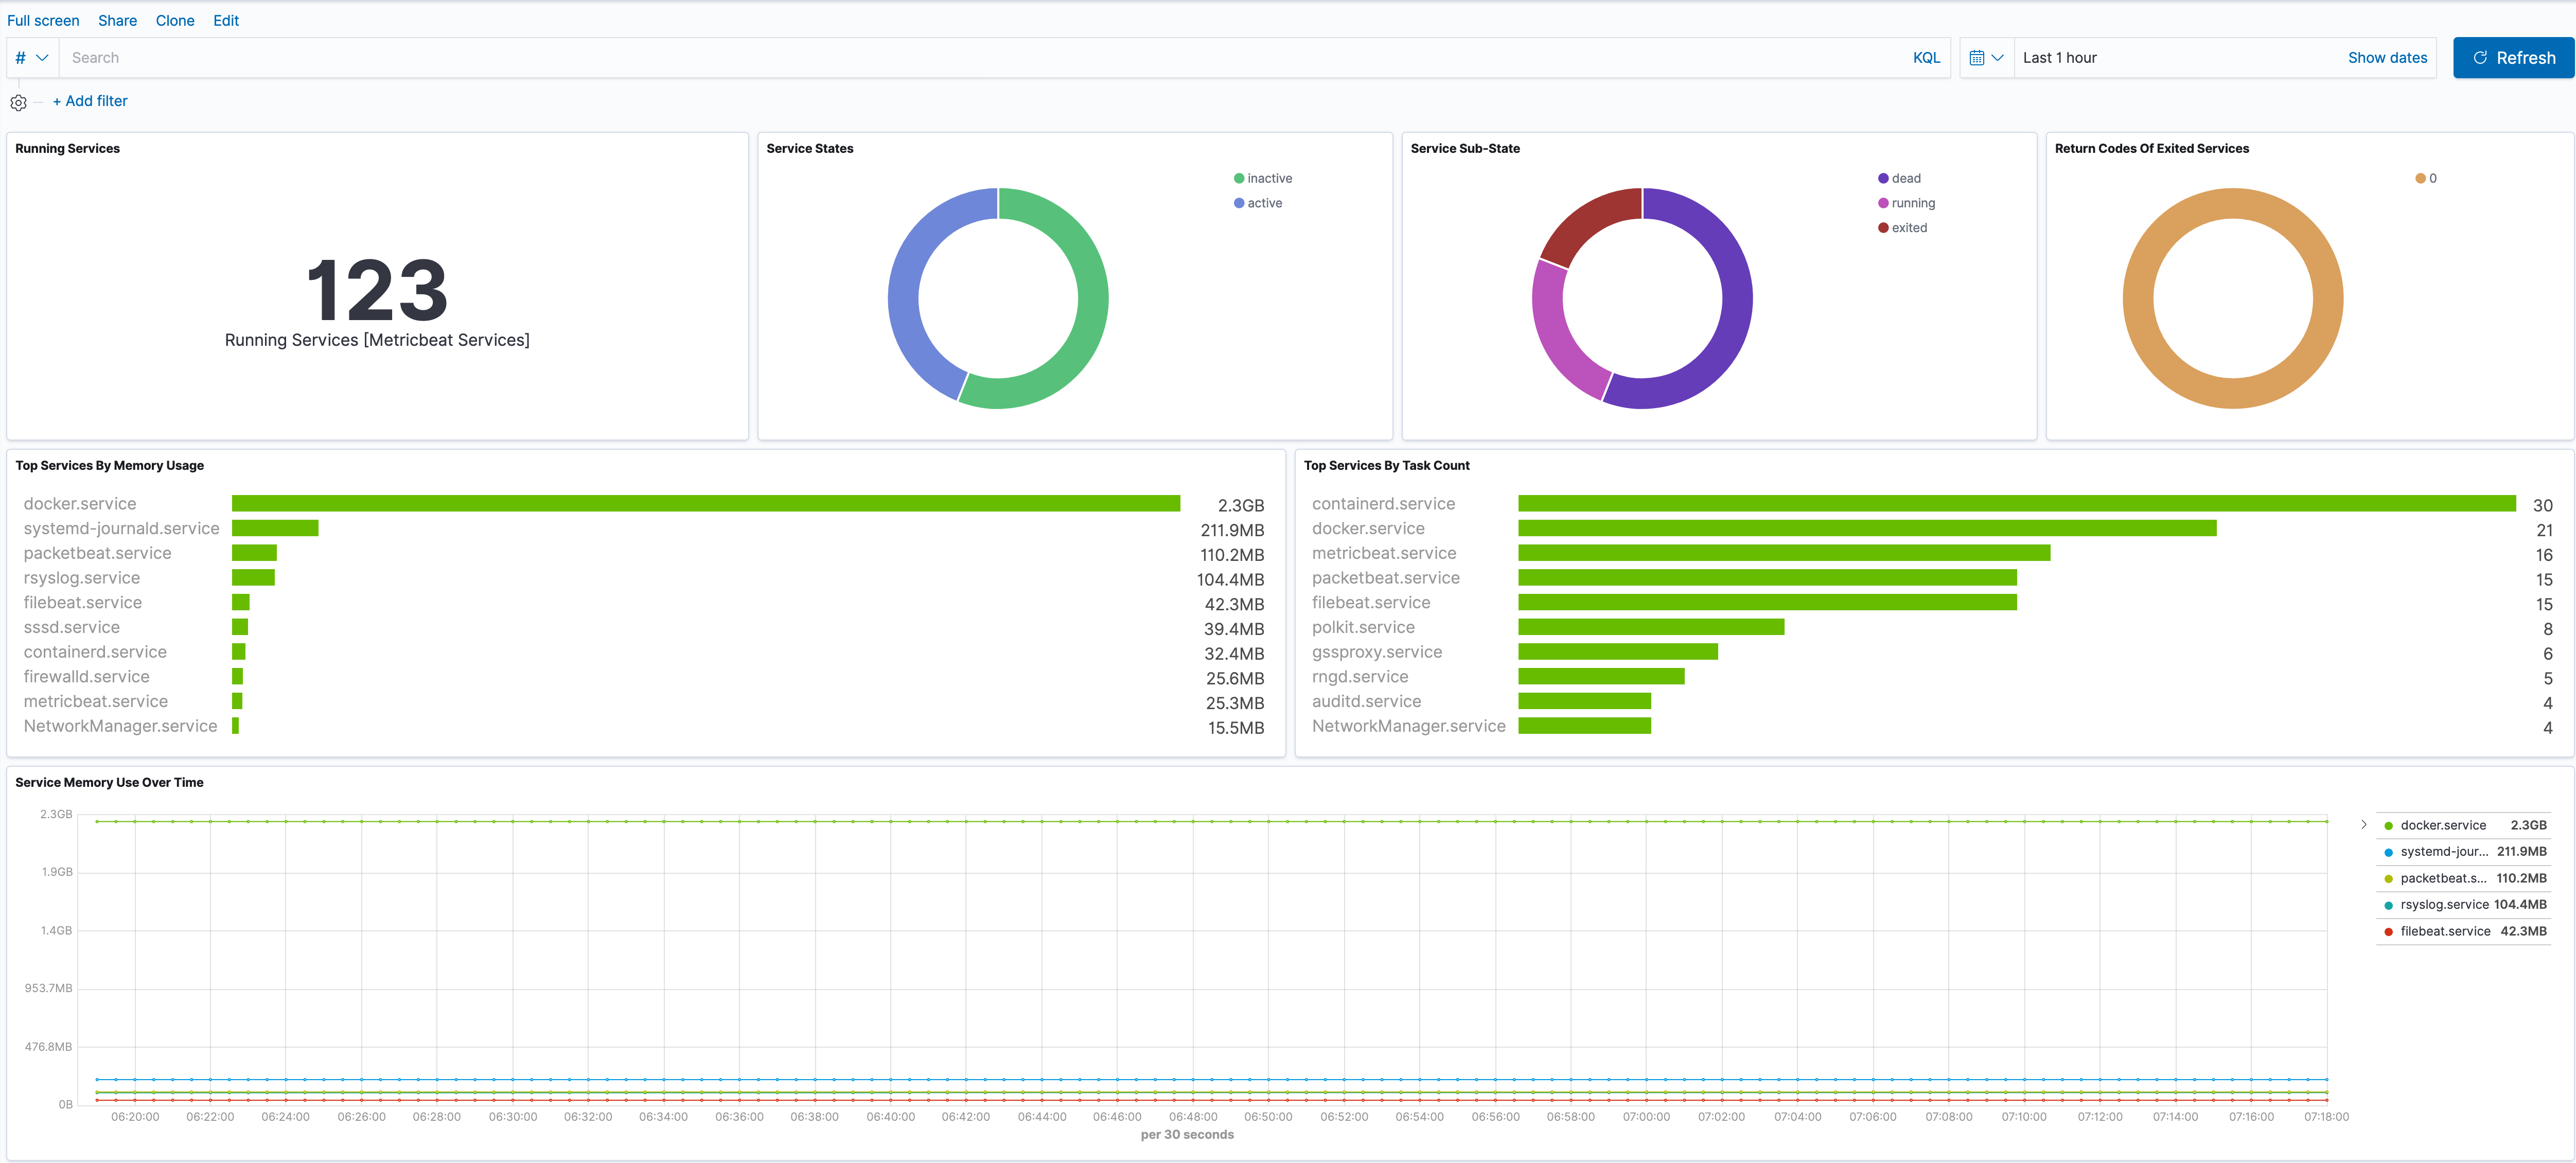
Task: Click rsyslog.service legend entry dot
Action: [x=2388, y=905]
